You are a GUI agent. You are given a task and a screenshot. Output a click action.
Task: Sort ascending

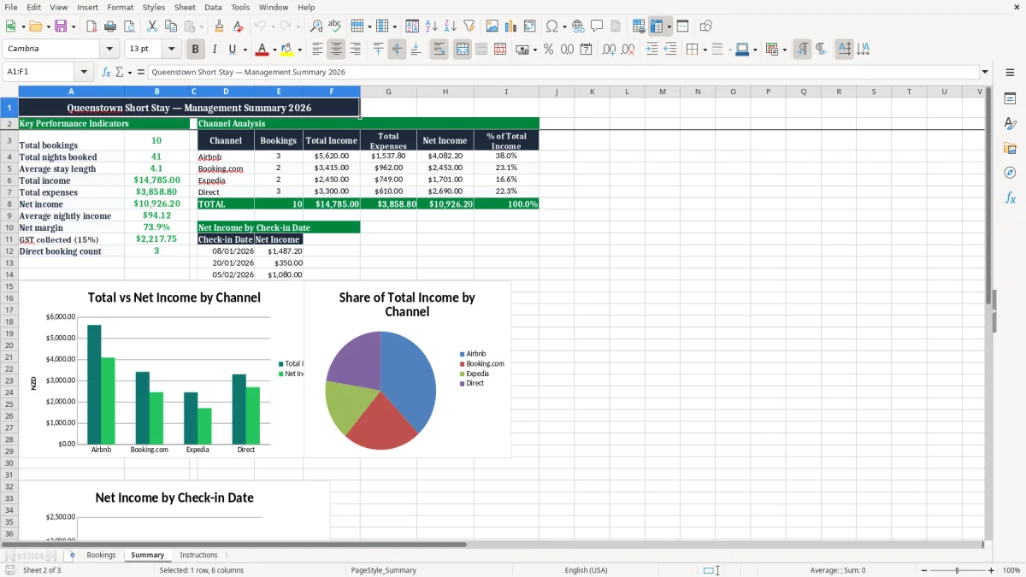431,26
